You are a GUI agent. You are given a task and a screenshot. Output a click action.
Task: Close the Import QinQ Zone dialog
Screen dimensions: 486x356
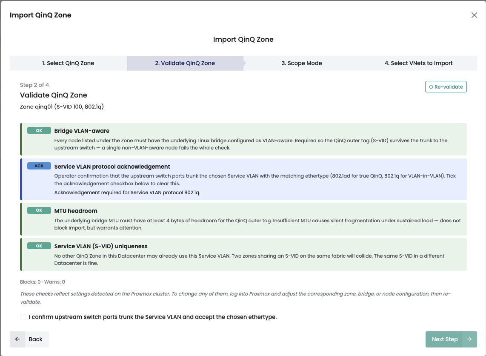[x=474, y=15]
